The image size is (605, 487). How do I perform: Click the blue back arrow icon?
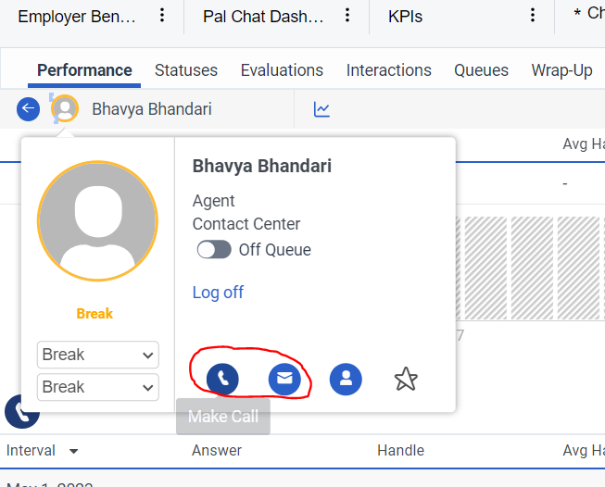point(28,109)
